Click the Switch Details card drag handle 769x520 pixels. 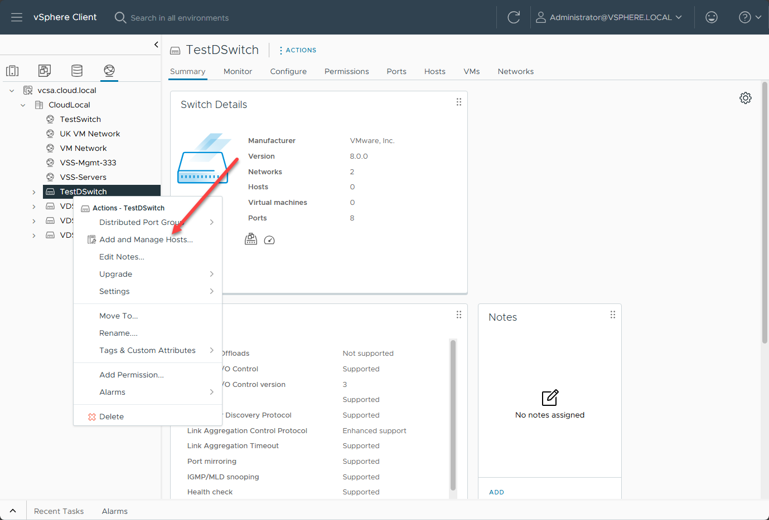point(459,102)
